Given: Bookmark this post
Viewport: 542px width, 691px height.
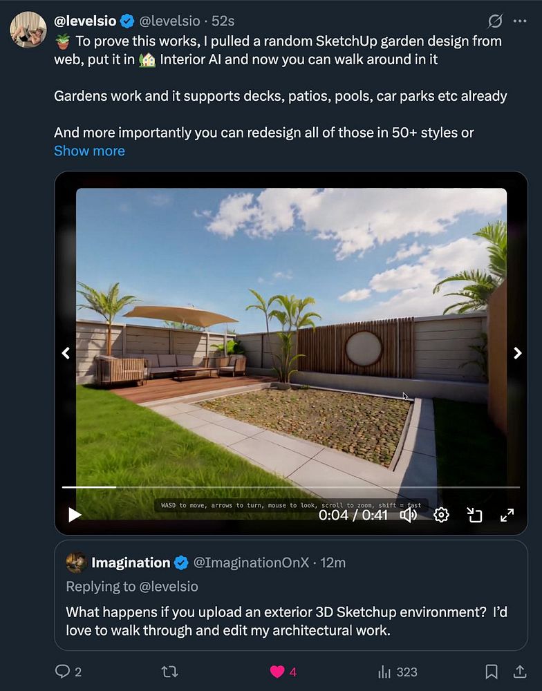Looking at the screenshot, I should 492,672.
